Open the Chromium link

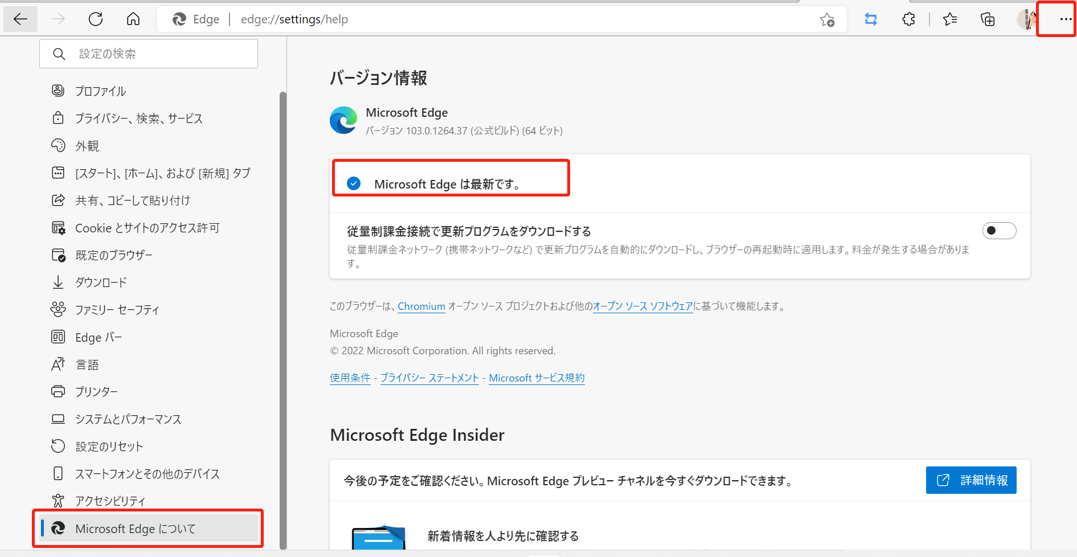tap(421, 306)
